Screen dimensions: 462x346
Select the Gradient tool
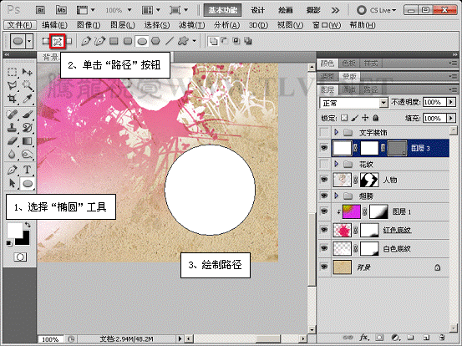[28, 141]
